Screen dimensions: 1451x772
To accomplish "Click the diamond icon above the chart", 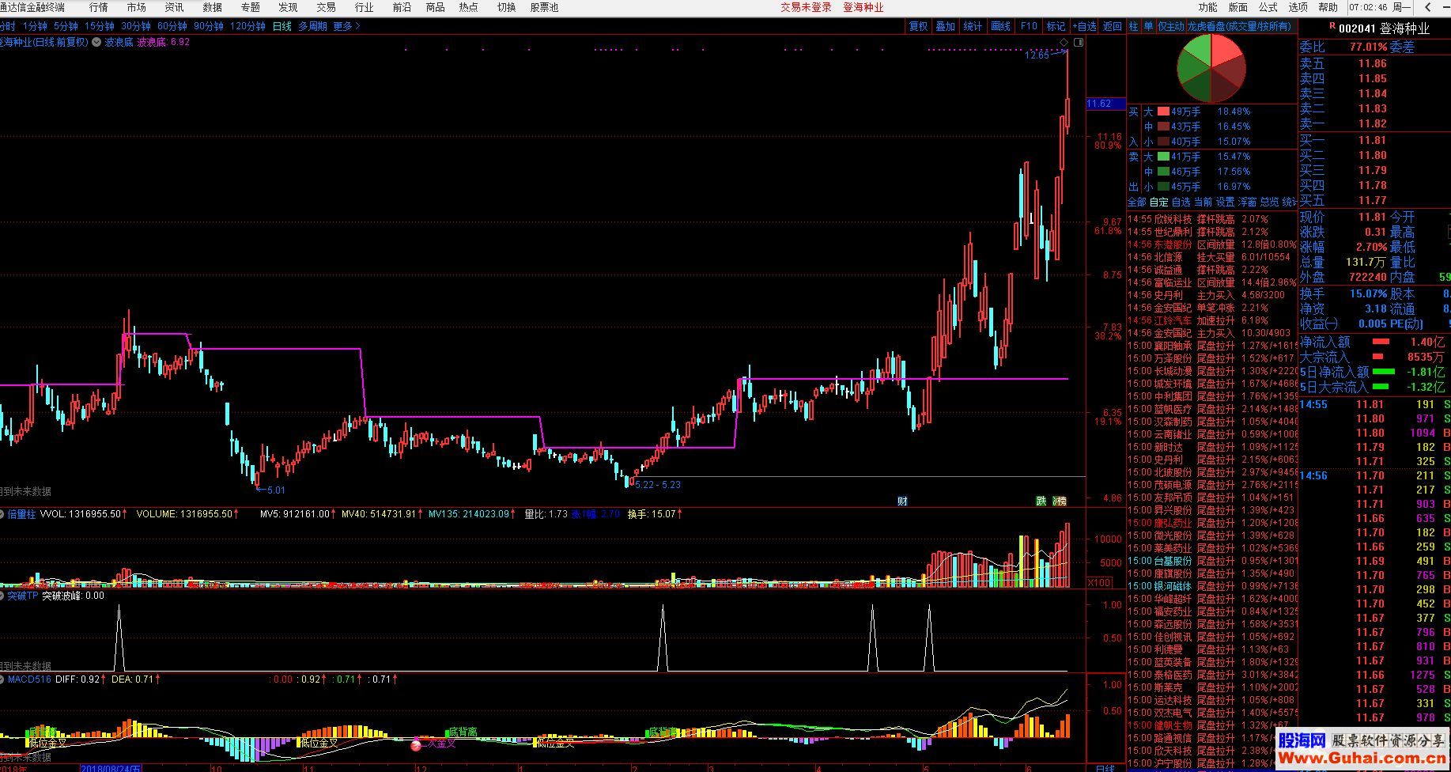I will coord(1064,42).
